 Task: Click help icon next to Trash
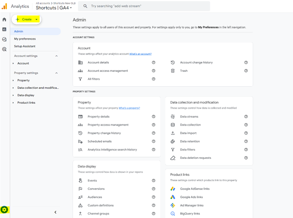(x=246, y=70)
